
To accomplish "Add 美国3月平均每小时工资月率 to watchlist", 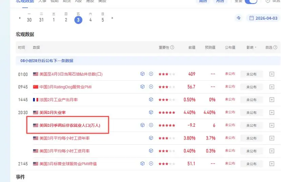I will (x=272, y=151).
